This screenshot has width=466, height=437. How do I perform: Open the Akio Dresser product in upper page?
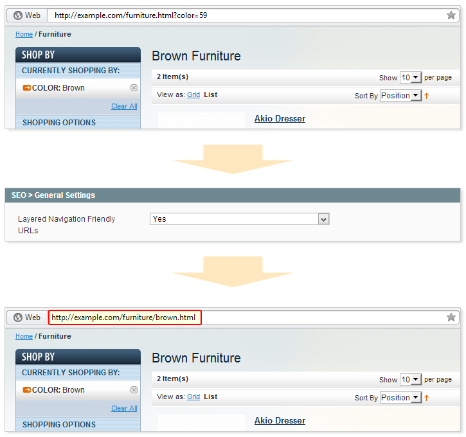tap(280, 118)
